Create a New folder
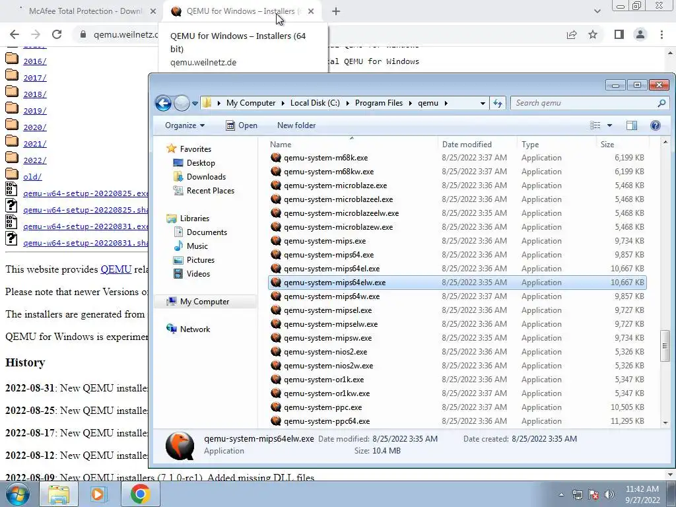Screen dimensions: 676x507 (296, 125)
